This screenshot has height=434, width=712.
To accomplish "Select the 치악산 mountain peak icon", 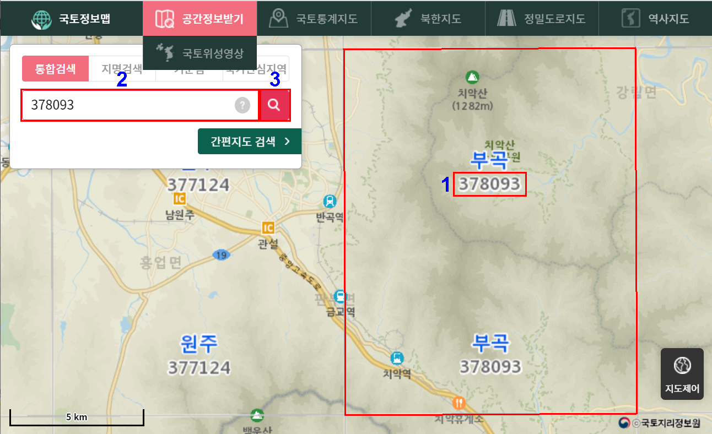I will tap(472, 77).
